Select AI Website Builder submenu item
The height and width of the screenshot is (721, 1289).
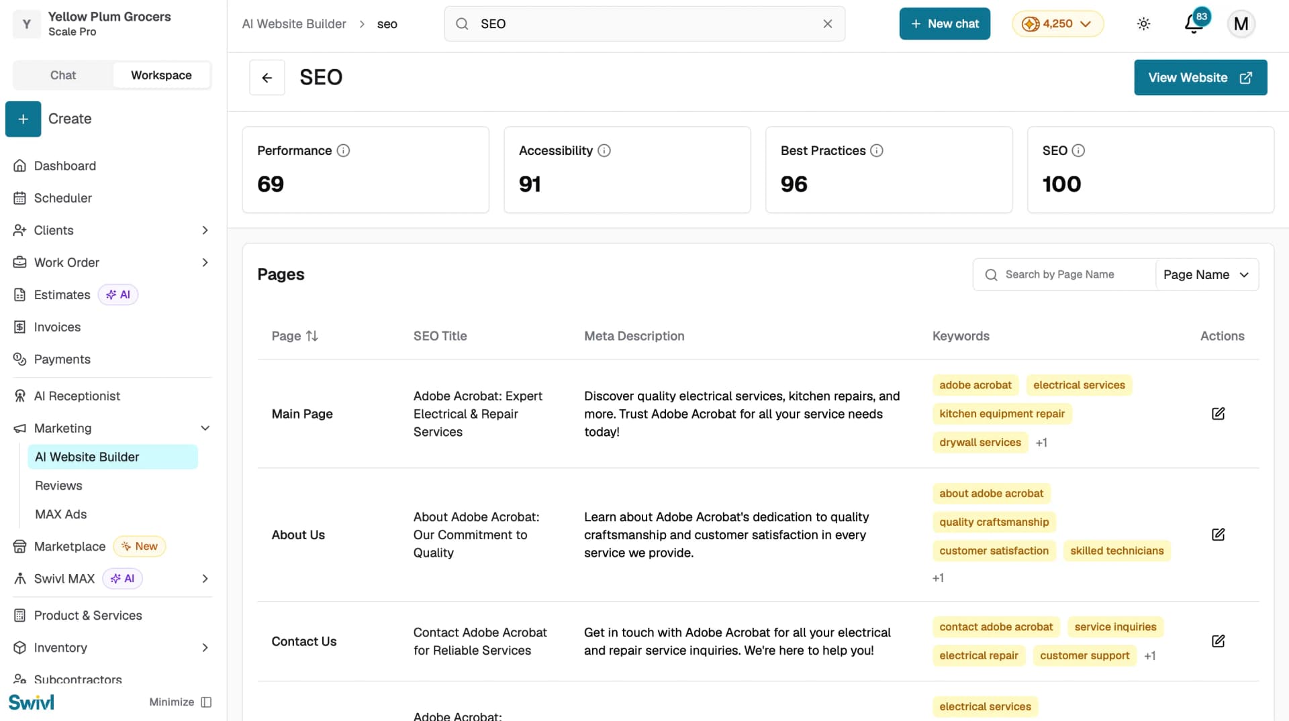click(x=113, y=457)
